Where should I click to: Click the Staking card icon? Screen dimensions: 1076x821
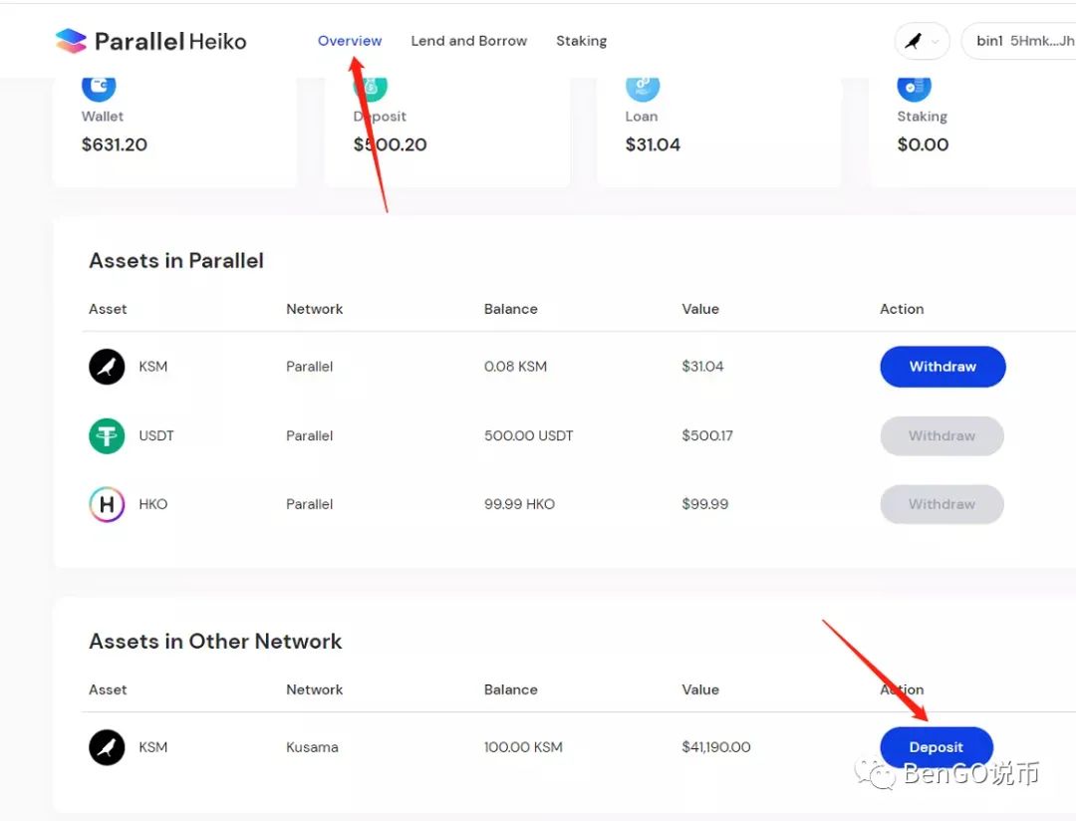(914, 88)
